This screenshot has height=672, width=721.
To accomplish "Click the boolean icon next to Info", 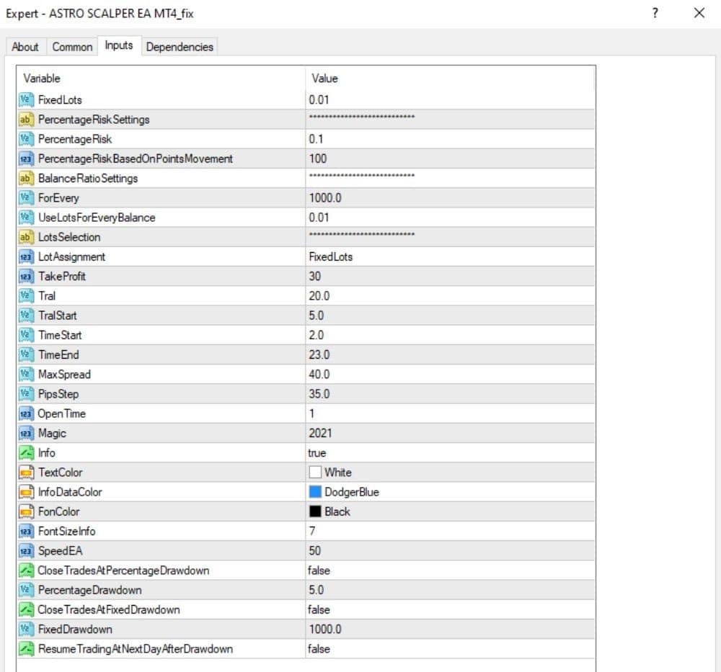I will (26, 453).
